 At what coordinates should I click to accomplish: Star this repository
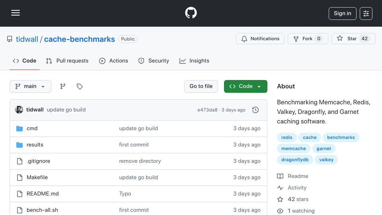(x=353, y=39)
